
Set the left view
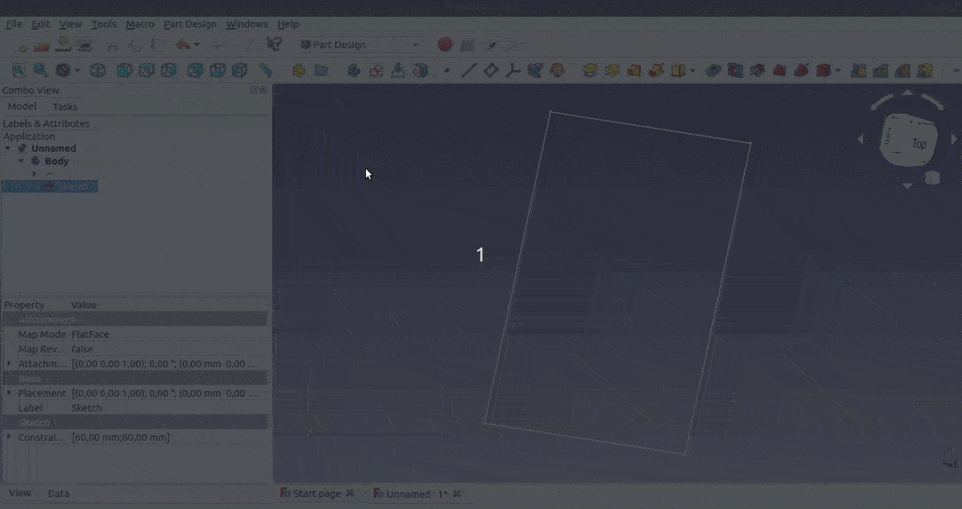click(x=239, y=70)
